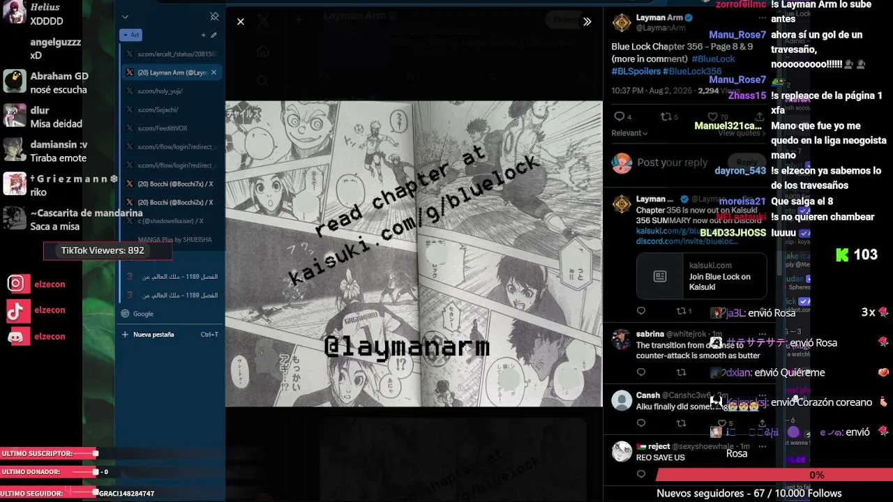Edit the Art tab group name
893x502 pixels.
click(x=214, y=35)
